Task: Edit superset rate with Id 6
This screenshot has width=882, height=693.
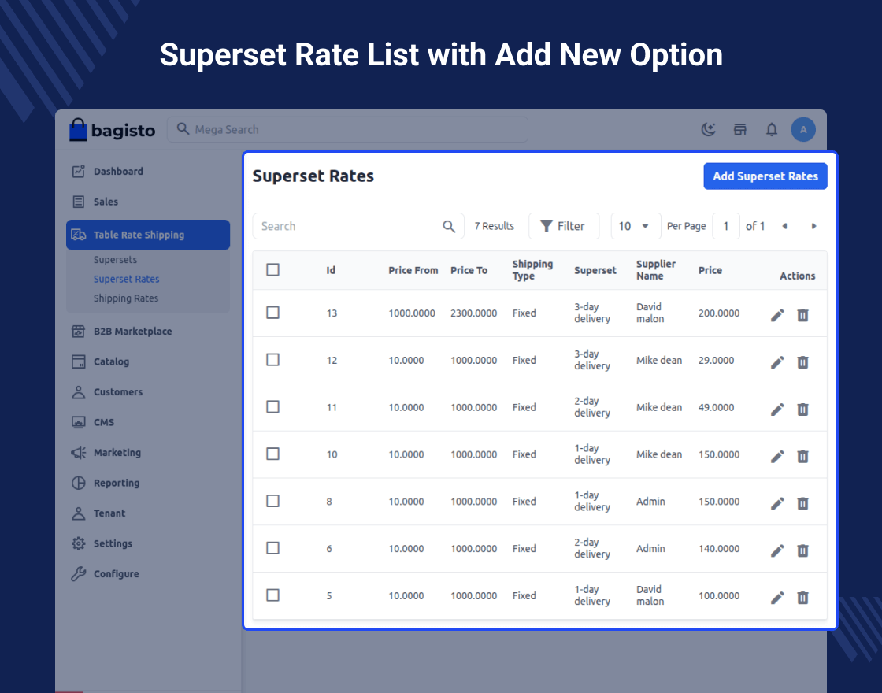Action: (x=776, y=550)
